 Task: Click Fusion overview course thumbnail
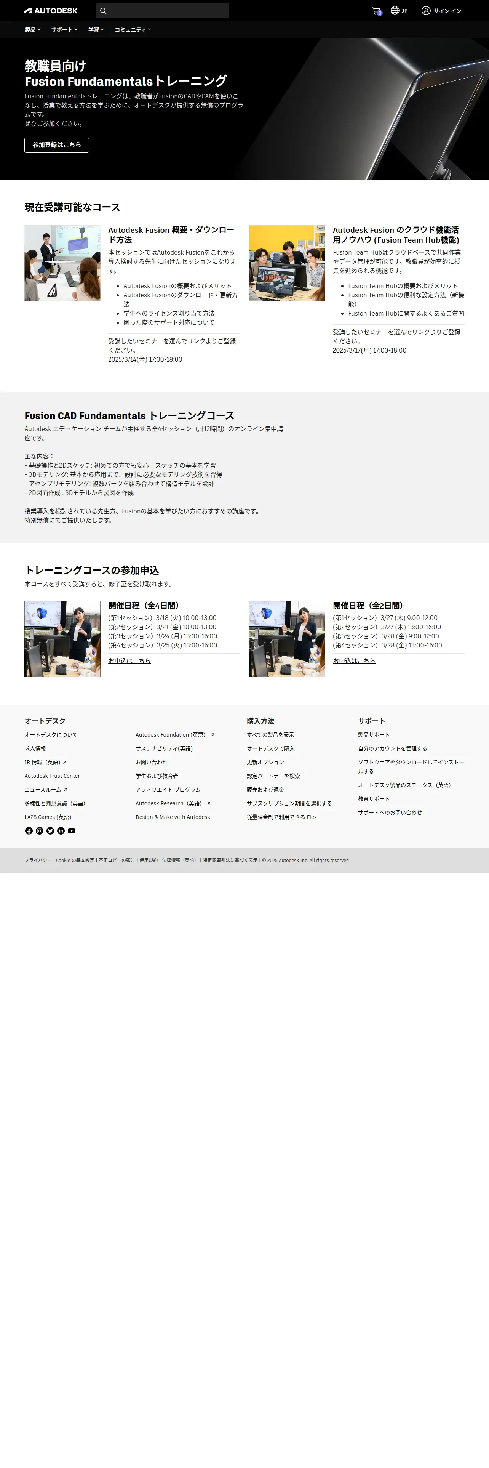click(62, 263)
